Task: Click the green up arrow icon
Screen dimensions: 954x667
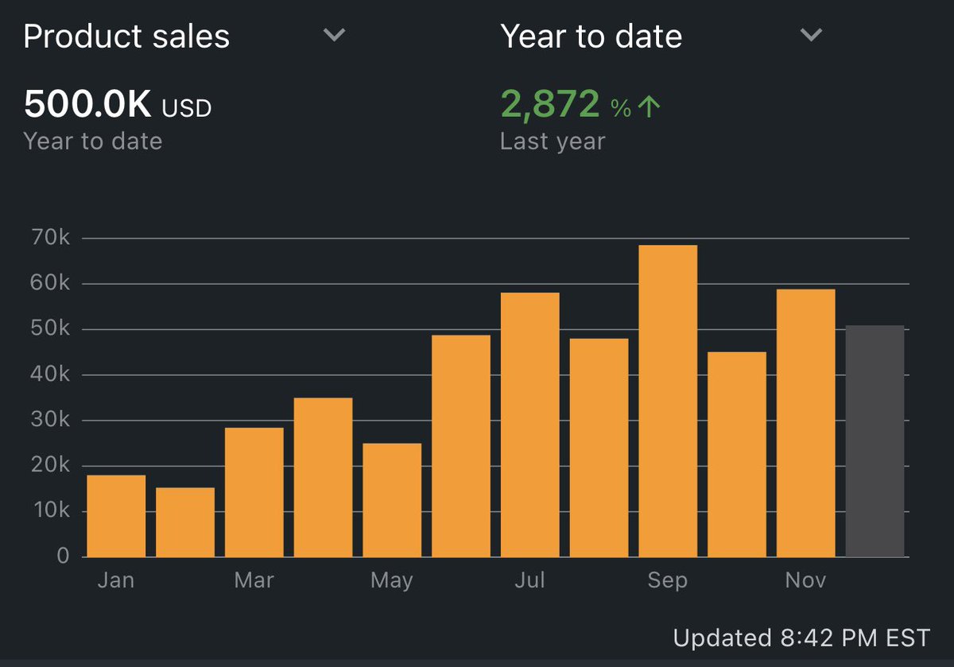Action: tap(650, 107)
